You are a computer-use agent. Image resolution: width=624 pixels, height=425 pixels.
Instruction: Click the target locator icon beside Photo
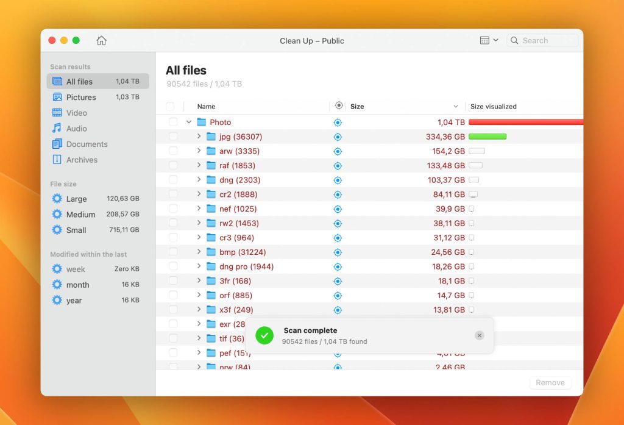click(x=338, y=122)
